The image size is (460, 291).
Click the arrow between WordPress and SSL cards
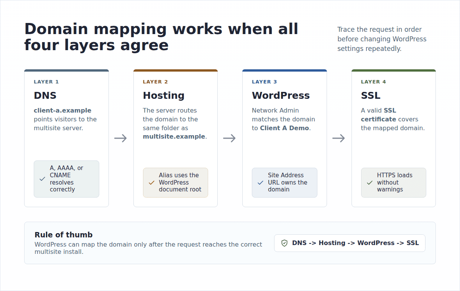(x=339, y=138)
